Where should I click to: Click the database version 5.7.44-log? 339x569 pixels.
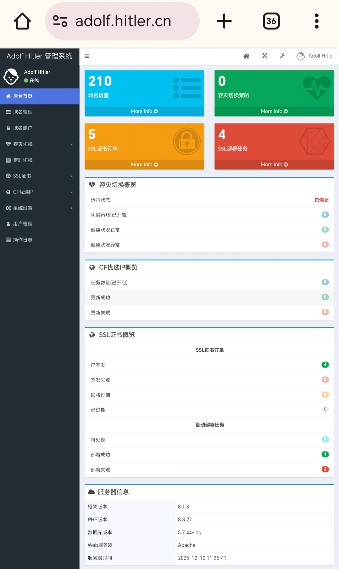pyautogui.click(x=190, y=532)
